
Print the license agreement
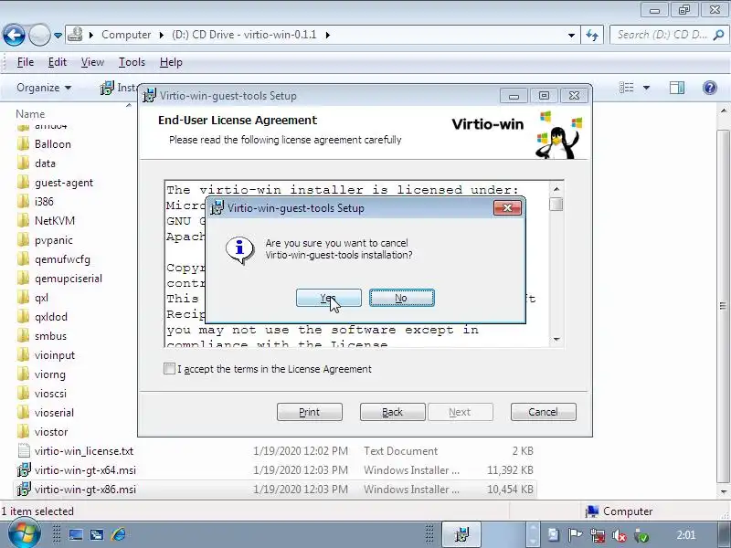(x=310, y=412)
